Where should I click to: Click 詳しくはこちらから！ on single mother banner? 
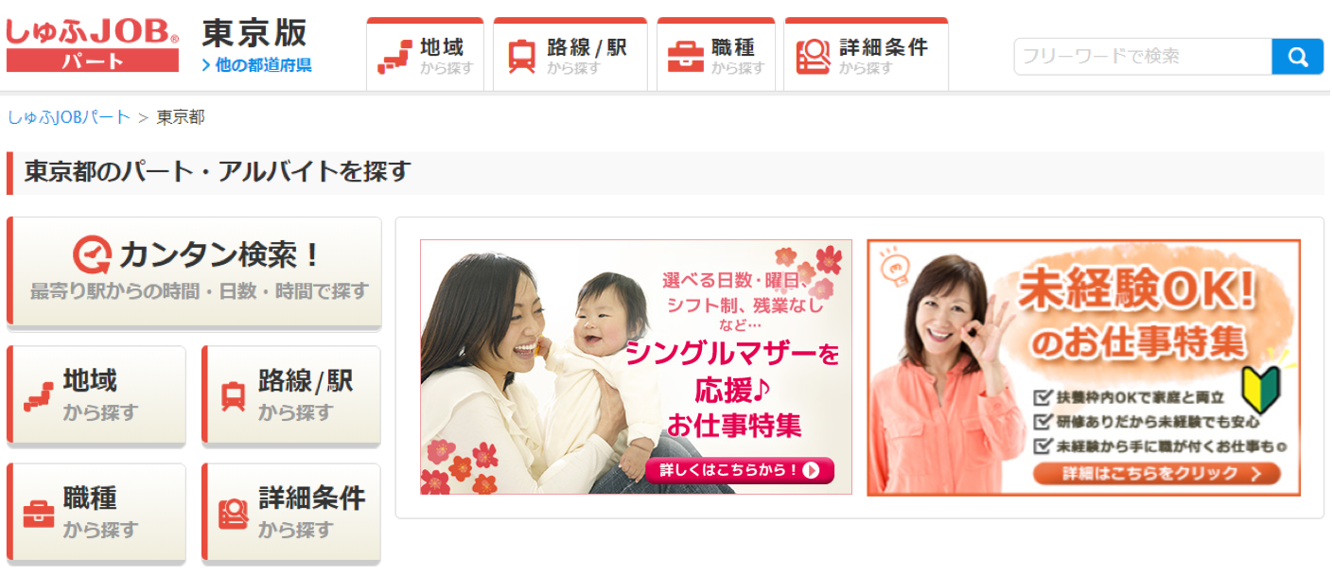tap(740, 470)
